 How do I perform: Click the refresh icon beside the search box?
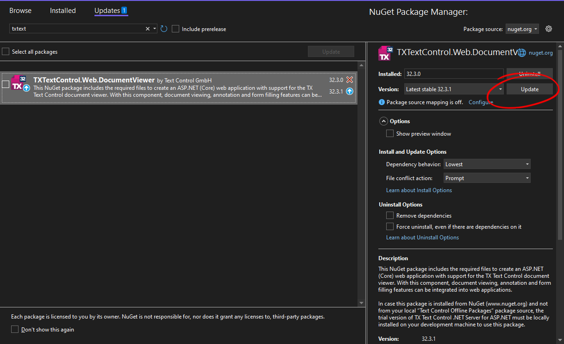(x=163, y=29)
